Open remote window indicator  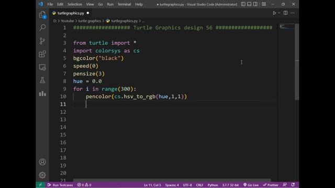click(x=40, y=185)
